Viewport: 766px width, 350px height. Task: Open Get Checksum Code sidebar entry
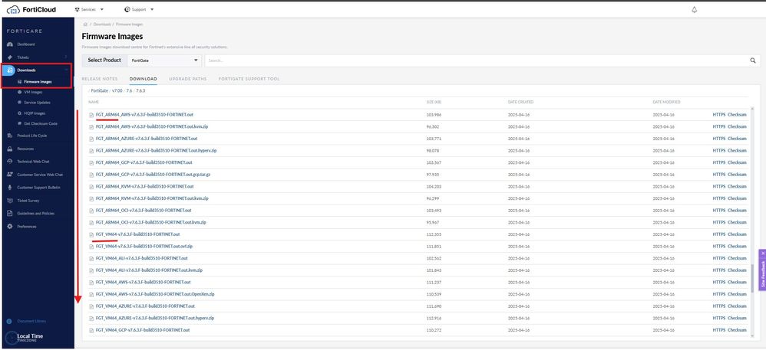[x=40, y=124]
